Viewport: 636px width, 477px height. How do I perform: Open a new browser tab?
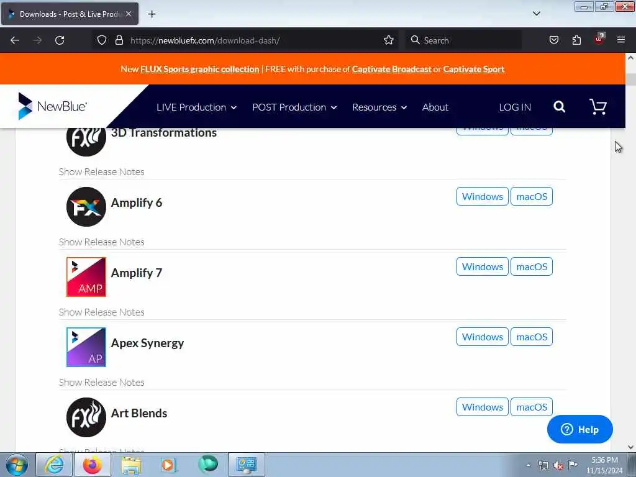[x=152, y=14]
